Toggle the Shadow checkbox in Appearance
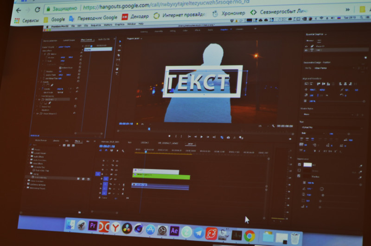 (x=300, y=177)
